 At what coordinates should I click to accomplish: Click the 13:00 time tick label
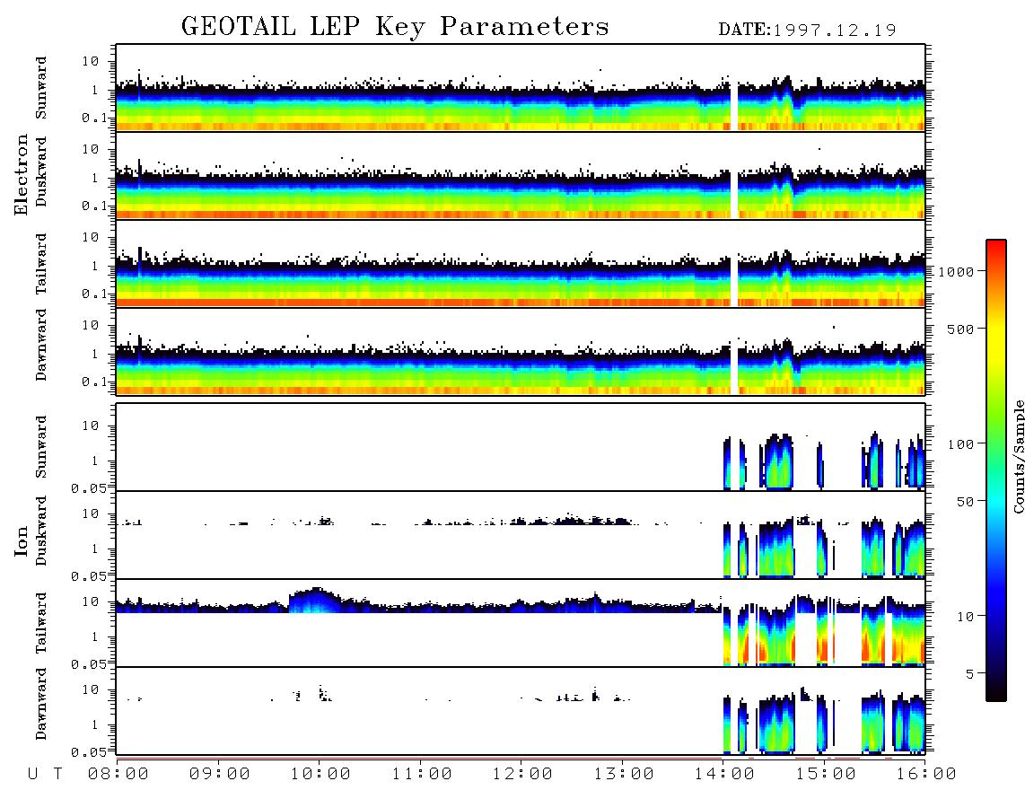[x=624, y=774]
